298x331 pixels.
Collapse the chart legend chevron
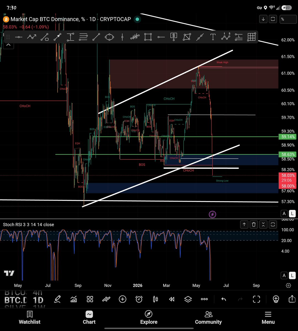pos(8,45)
